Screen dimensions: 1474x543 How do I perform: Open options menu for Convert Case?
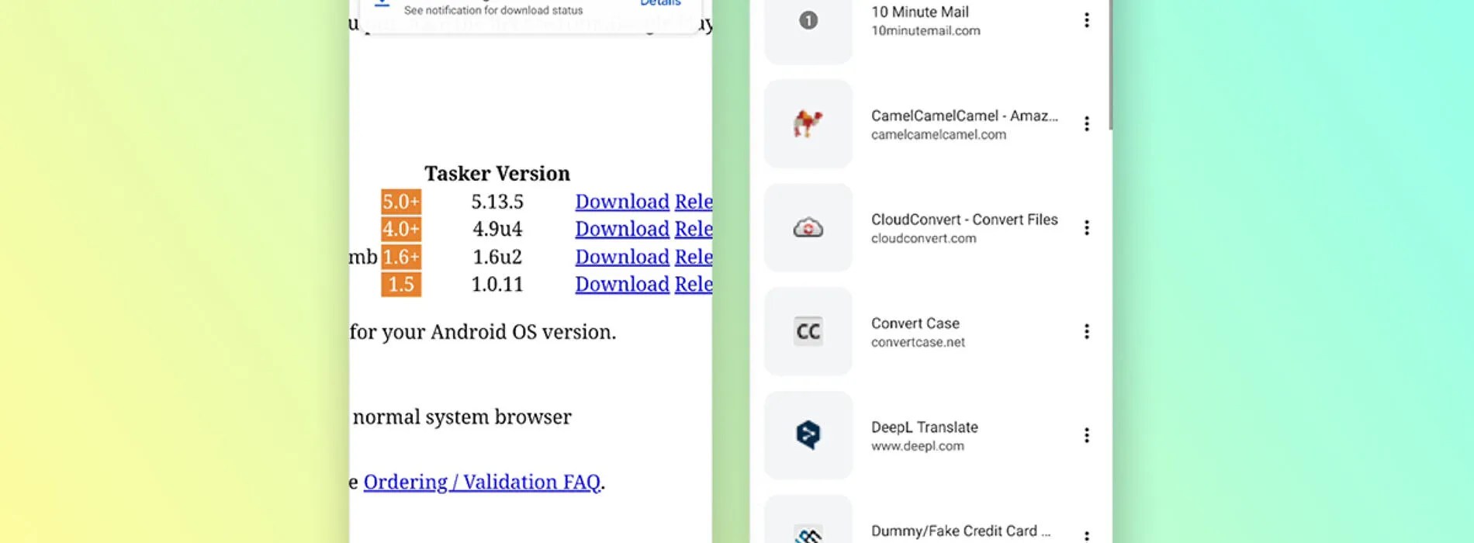pos(1086,332)
